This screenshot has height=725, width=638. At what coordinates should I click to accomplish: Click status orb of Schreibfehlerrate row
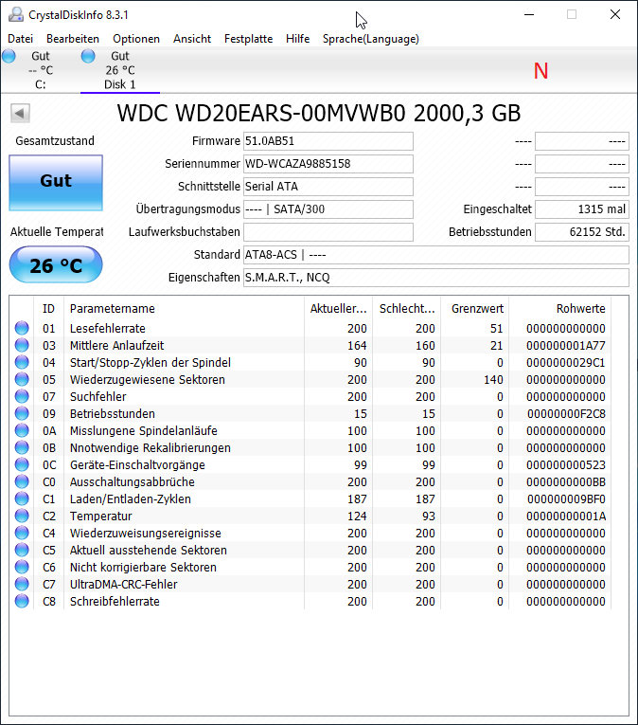tap(22, 602)
